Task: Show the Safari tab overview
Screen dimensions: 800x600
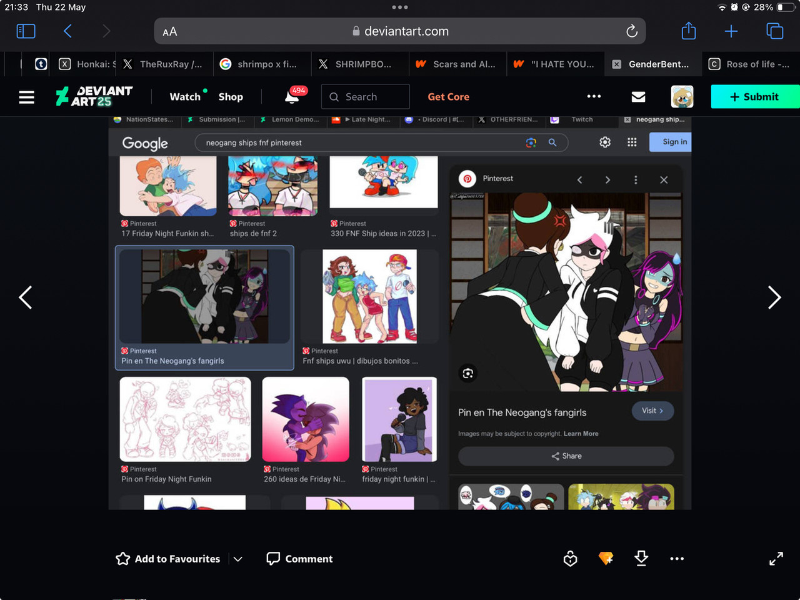Action: click(774, 31)
